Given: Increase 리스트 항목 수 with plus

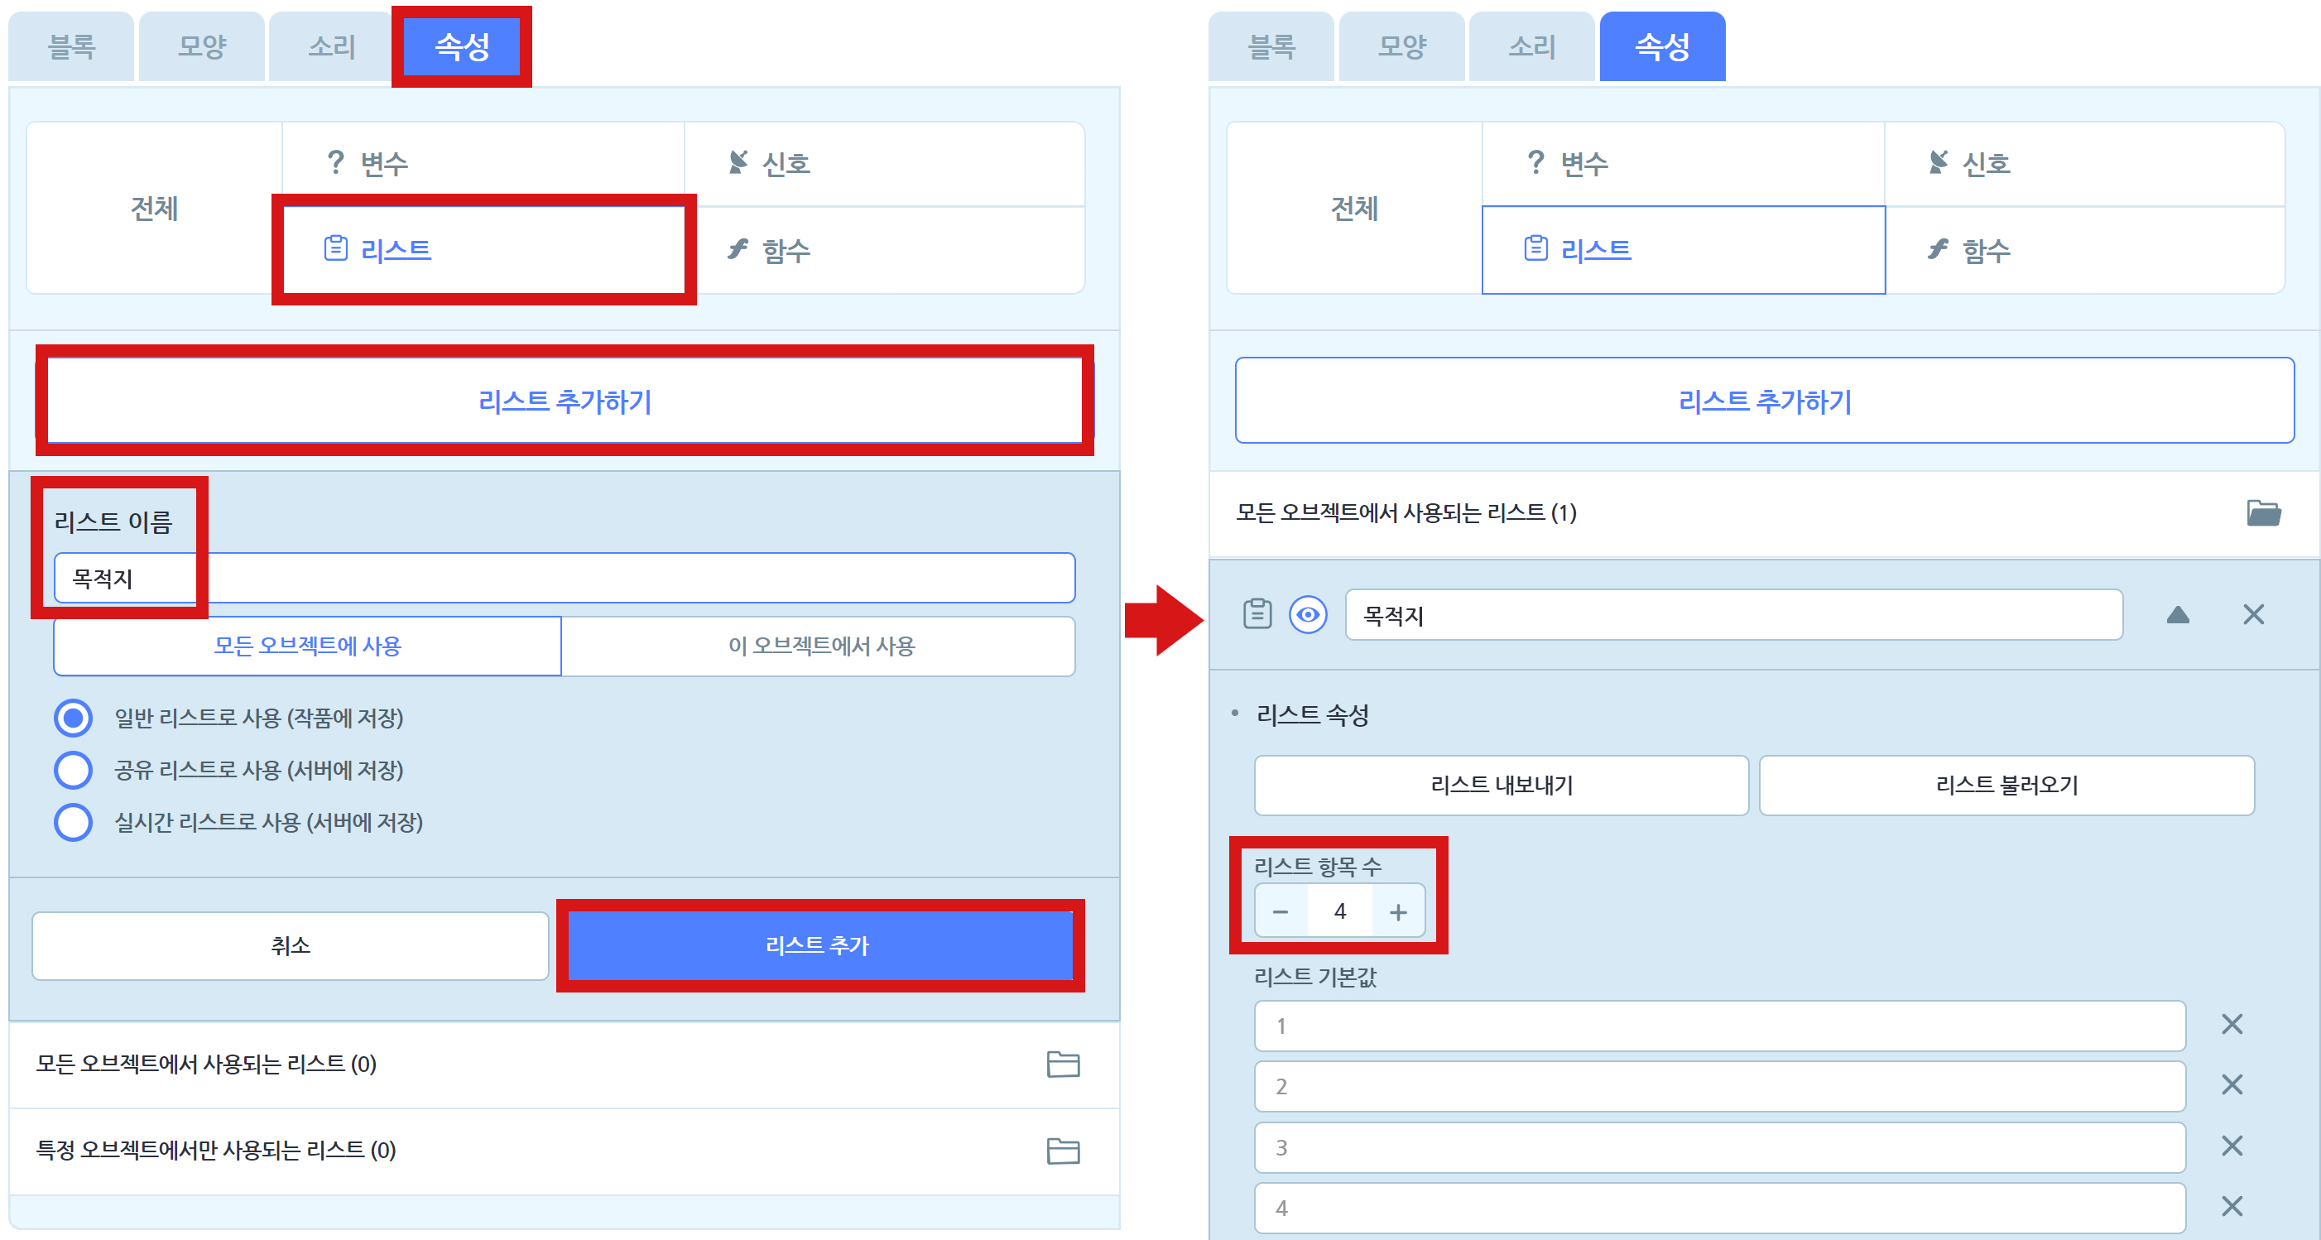Looking at the screenshot, I should pos(1398,912).
